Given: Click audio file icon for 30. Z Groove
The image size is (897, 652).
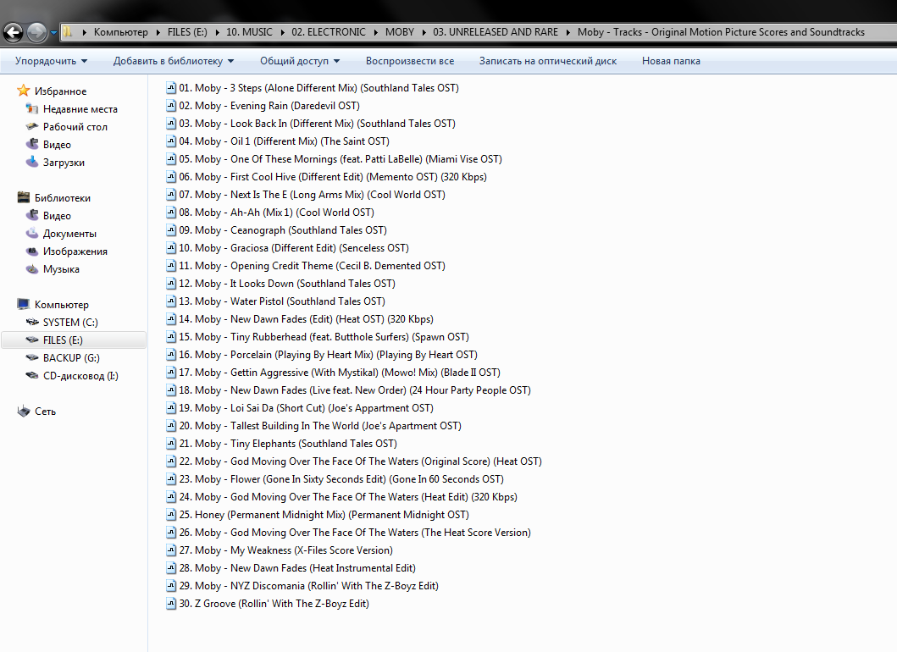Looking at the screenshot, I should coord(170,603).
